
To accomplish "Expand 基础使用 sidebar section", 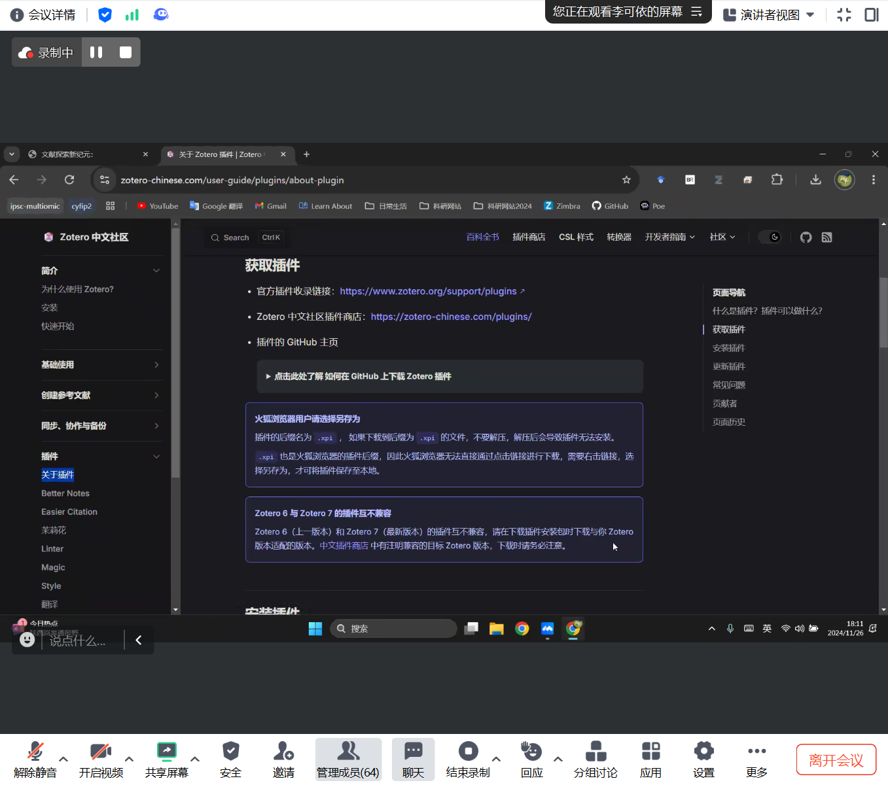I will [x=101, y=365].
